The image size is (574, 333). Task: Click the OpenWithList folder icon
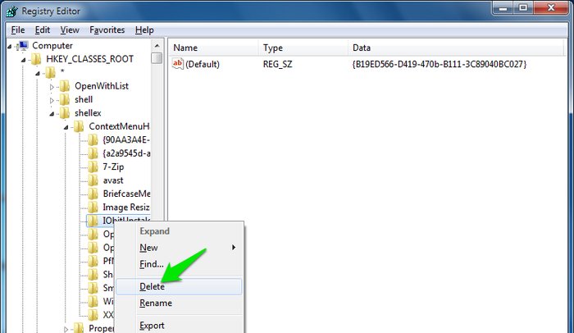pyautogui.click(x=65, y=86)
